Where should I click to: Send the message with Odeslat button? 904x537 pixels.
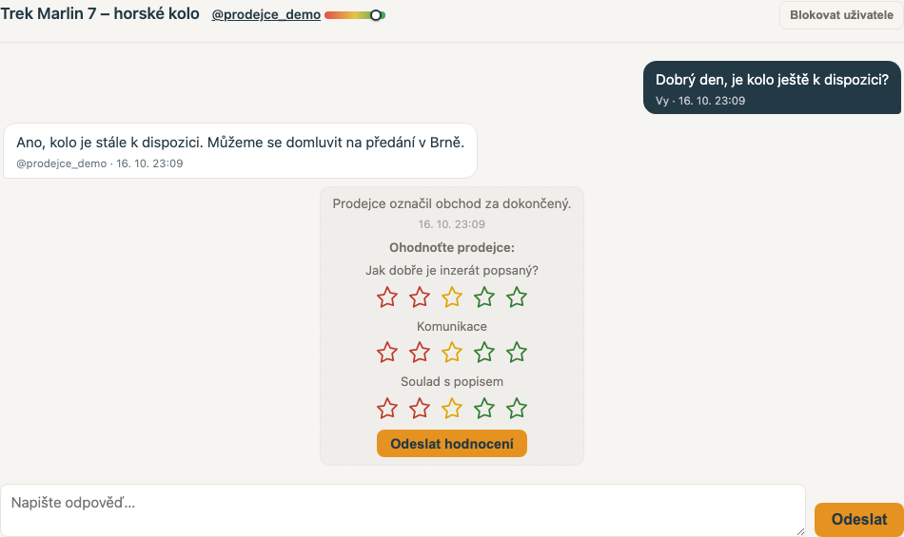pyautogui.click(x=859, y=519)
